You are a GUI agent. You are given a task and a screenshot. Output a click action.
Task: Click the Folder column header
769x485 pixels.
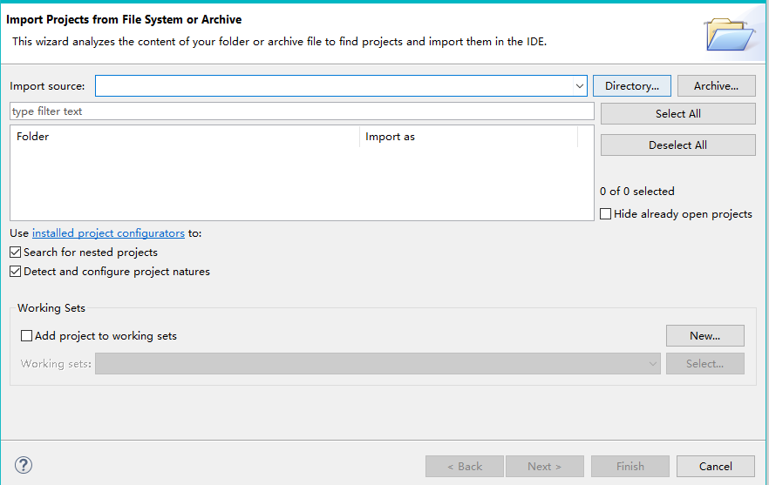tap(185, 137)
